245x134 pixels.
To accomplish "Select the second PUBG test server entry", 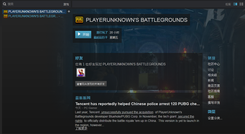I will tap(34, 16).
